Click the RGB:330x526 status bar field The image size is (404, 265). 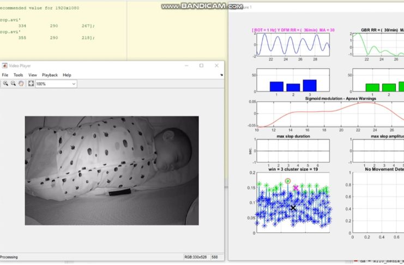point(196,257)
